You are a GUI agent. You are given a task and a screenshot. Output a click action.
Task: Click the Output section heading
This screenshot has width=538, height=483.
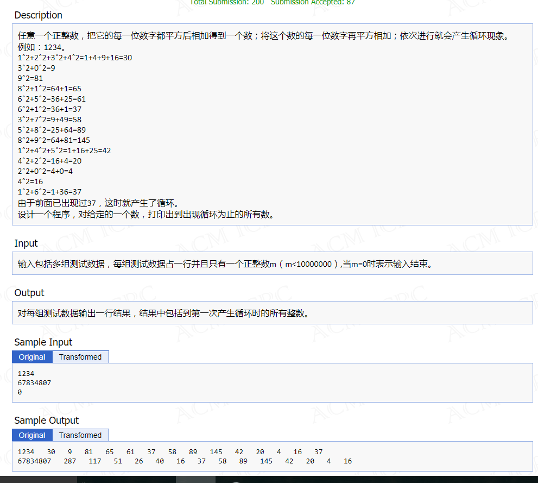click(x=29, y=293)
